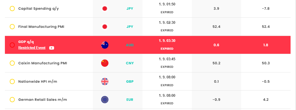
Task: Toggle the Caixin Manufacturing PMI circle
Action: point(12,63)
